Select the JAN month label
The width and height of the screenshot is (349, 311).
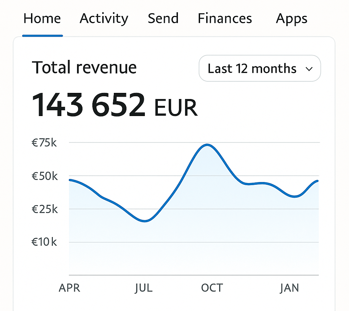pyautogui.click(x=289, y=288)
